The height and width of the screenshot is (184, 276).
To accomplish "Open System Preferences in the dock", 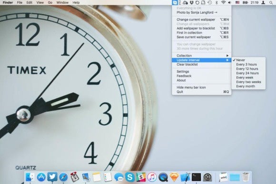I will coord(207,177).
